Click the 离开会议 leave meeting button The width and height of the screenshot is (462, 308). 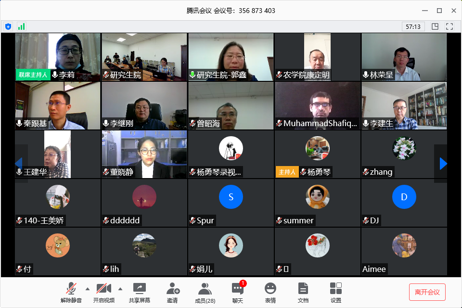pyautogui.click(x=427, y=292)
